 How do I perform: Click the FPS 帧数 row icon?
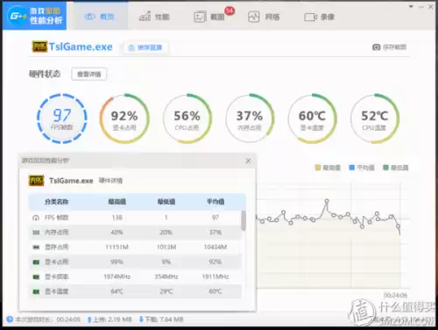[x=36, y=218]
